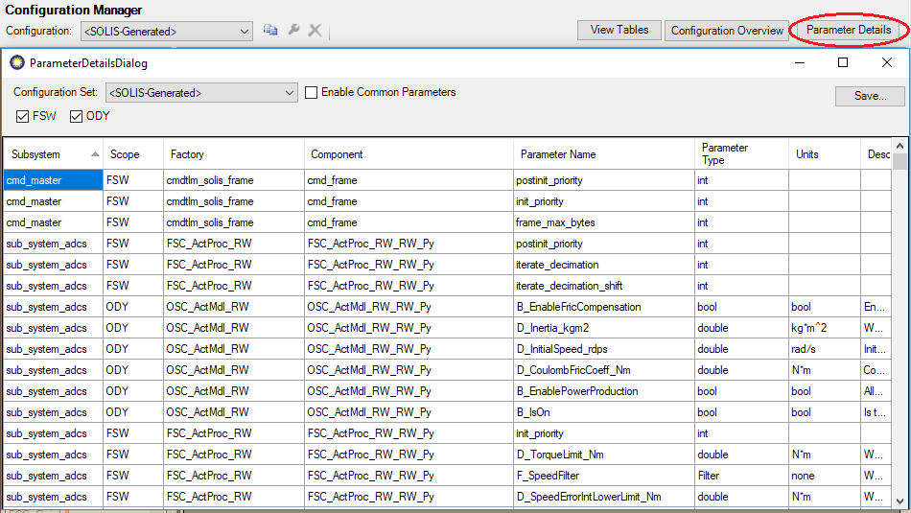Minimize the ParameterDetailsDialog window
The image size is (911, 513).
click(799, 62)
